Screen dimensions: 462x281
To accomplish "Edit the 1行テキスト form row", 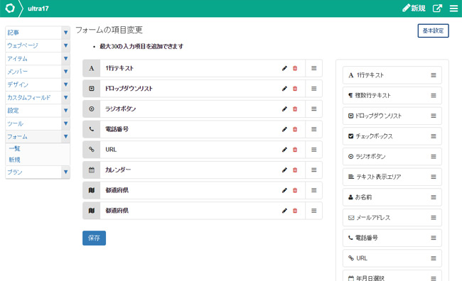I will point(284,68).
